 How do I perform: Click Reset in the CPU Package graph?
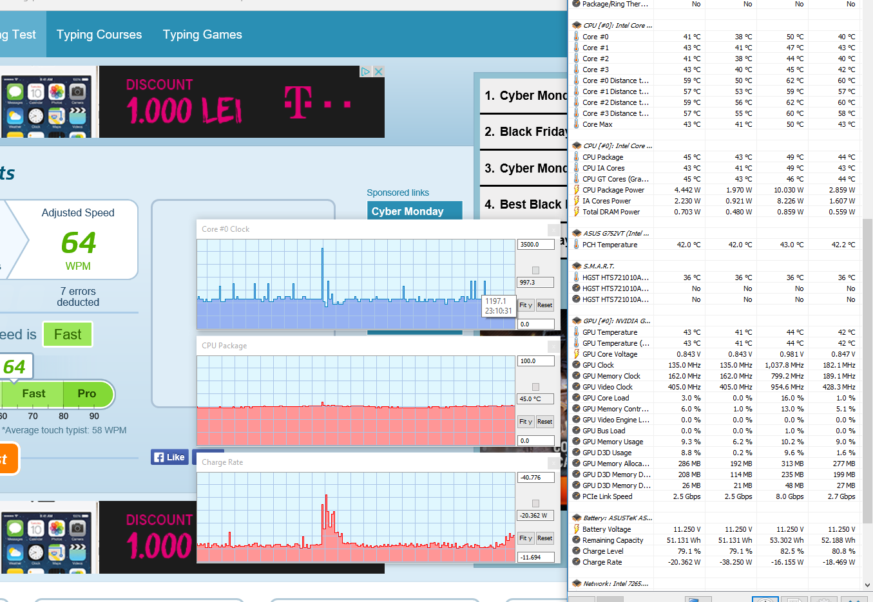545,422
